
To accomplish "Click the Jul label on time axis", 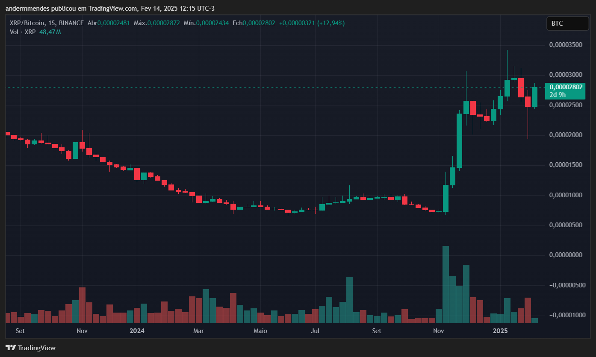I will point(315,331).
